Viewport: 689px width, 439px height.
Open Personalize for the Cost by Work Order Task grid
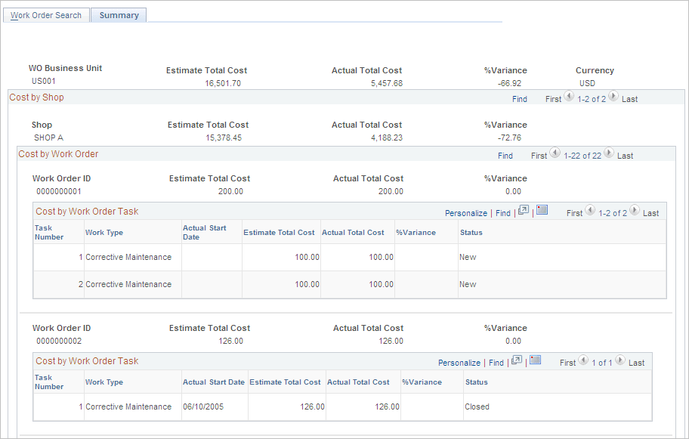coord(468,213)
